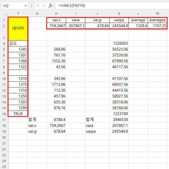
Task: Click the cell containing 1301
Action: coord(18,55)
